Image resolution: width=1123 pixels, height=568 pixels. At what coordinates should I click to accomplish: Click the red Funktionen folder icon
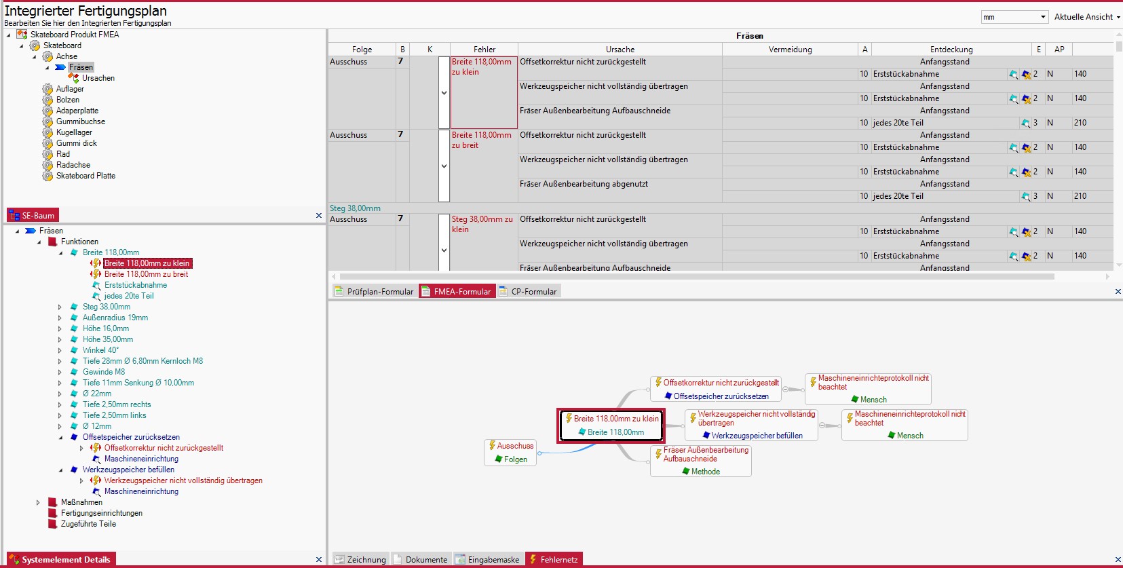pyautogui.click(x=52, y=242)
